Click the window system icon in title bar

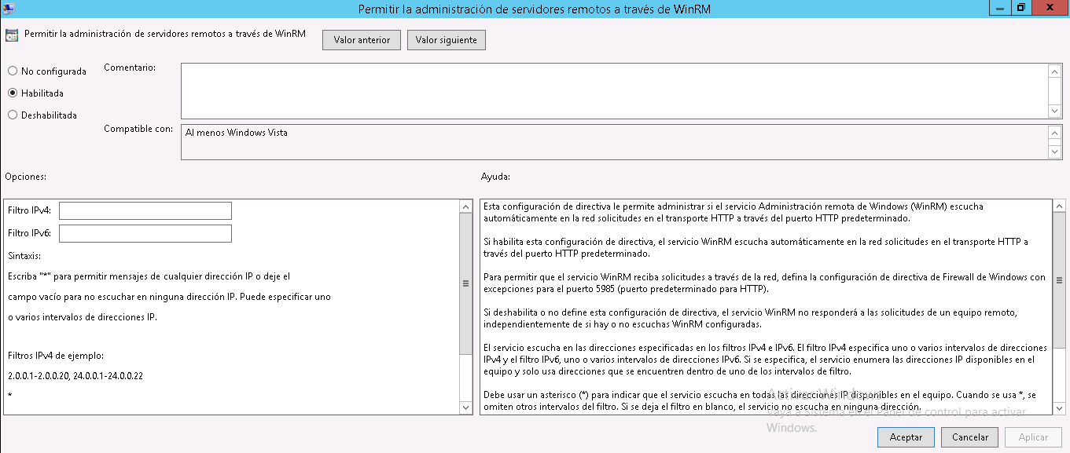[10, 8]
